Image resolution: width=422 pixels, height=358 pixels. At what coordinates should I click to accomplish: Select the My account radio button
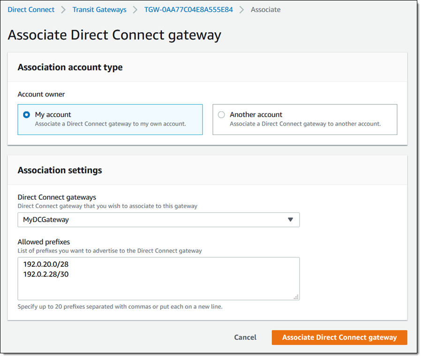27,115
